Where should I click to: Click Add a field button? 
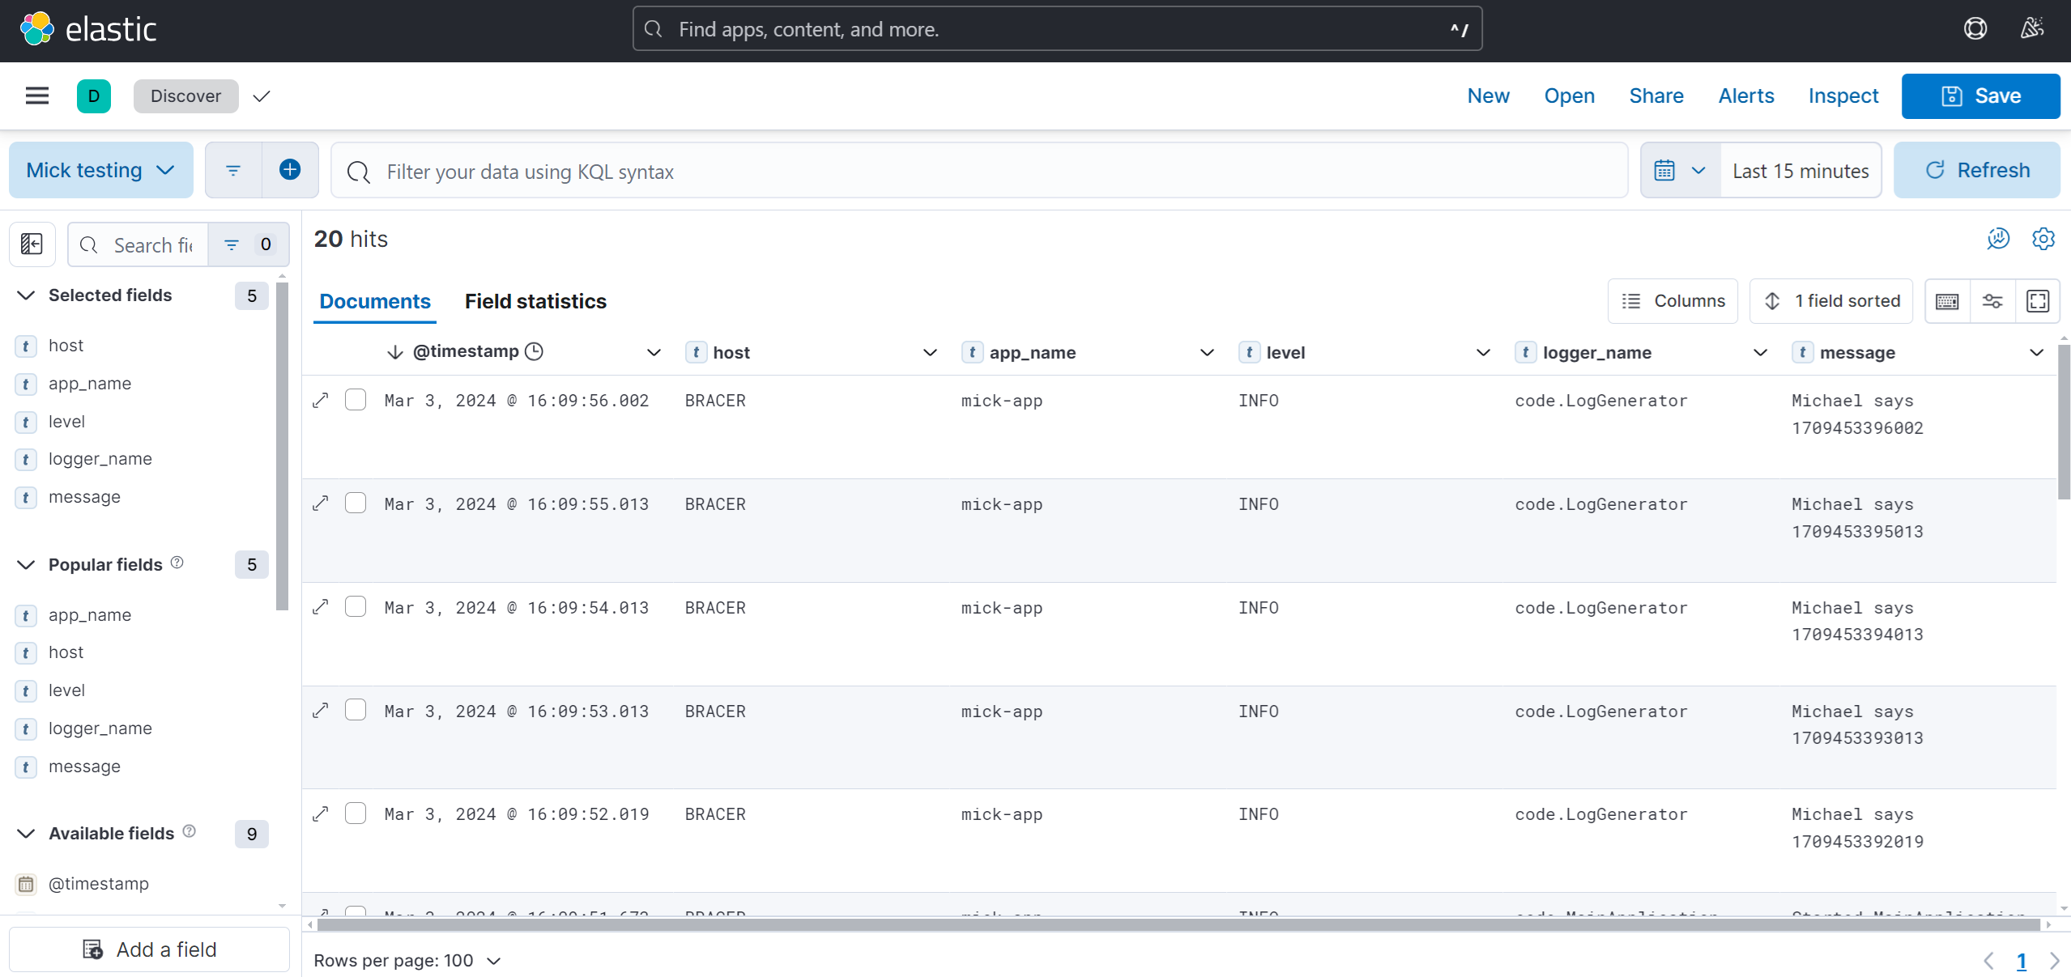tap(150, 949)
